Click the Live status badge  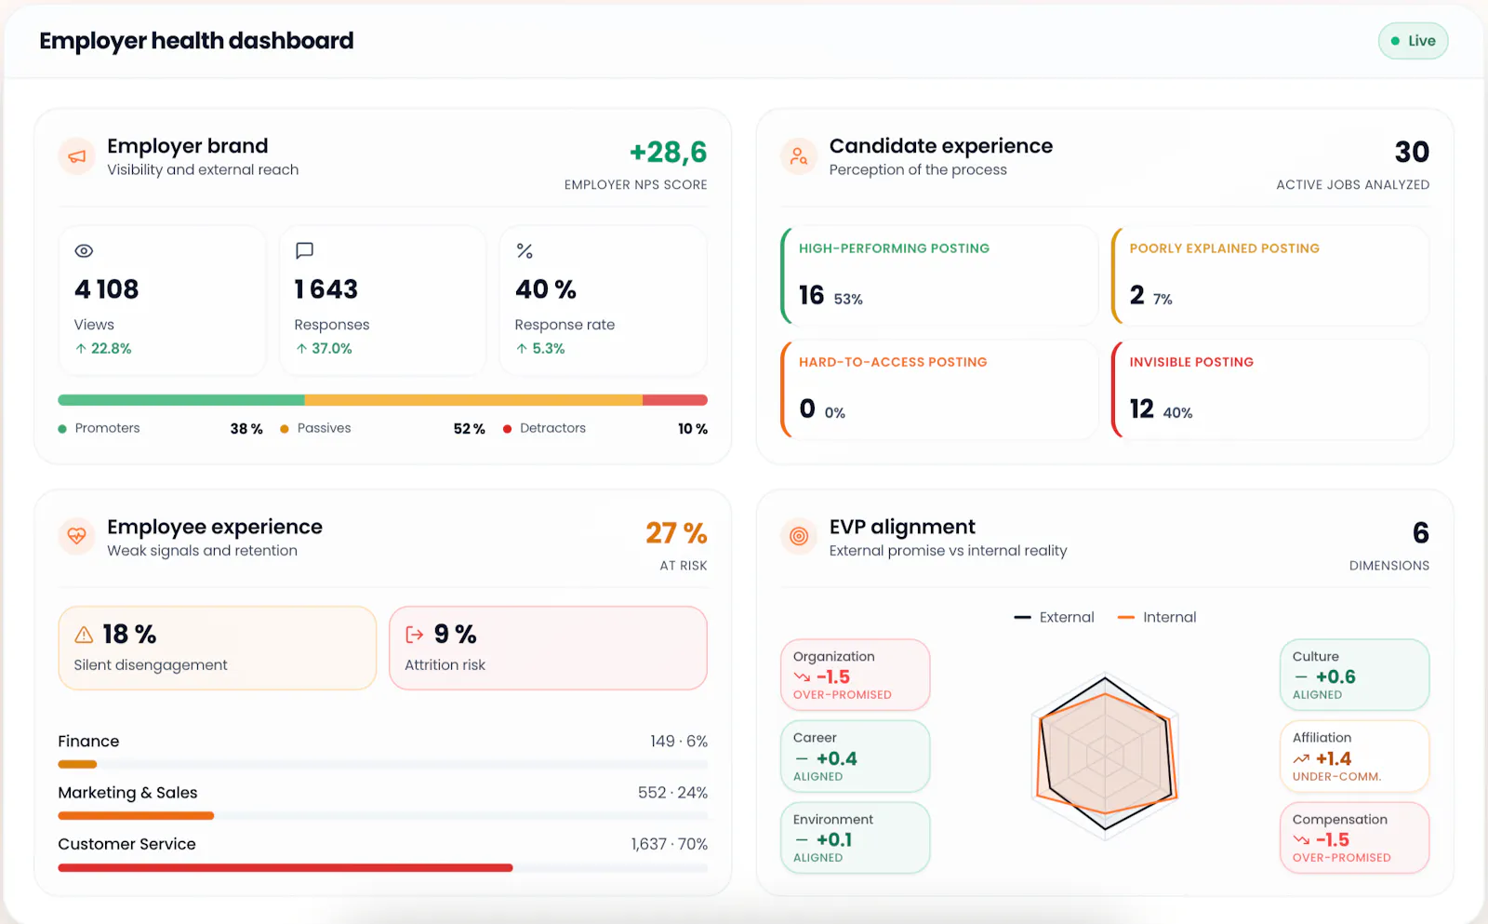coord(1413,41)
